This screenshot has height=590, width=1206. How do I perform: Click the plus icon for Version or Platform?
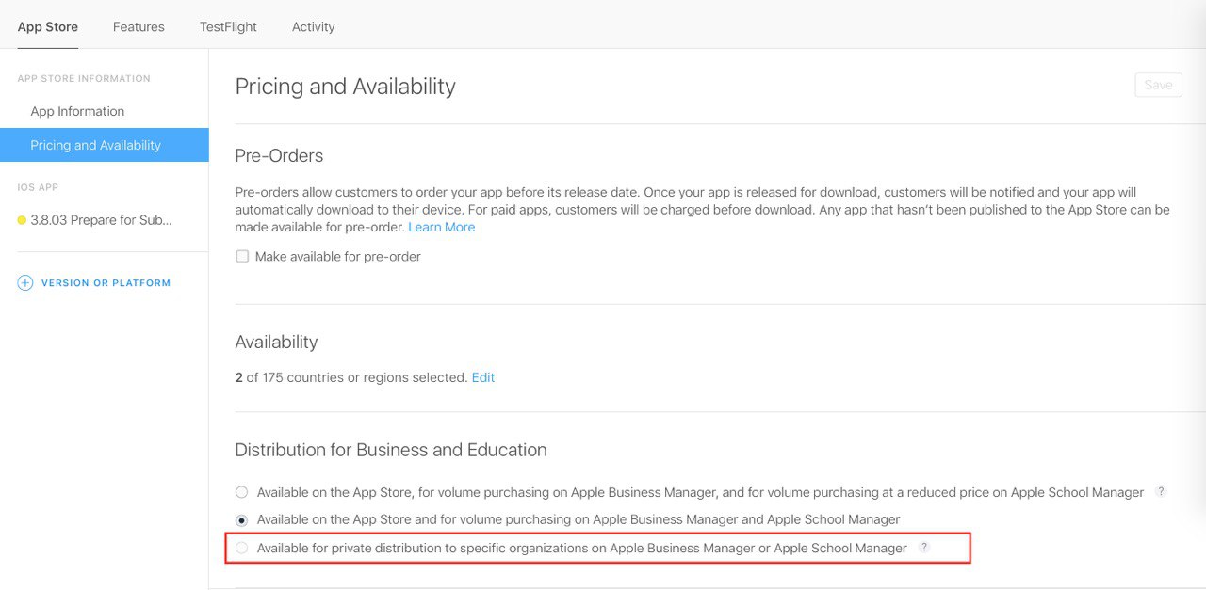25,282
